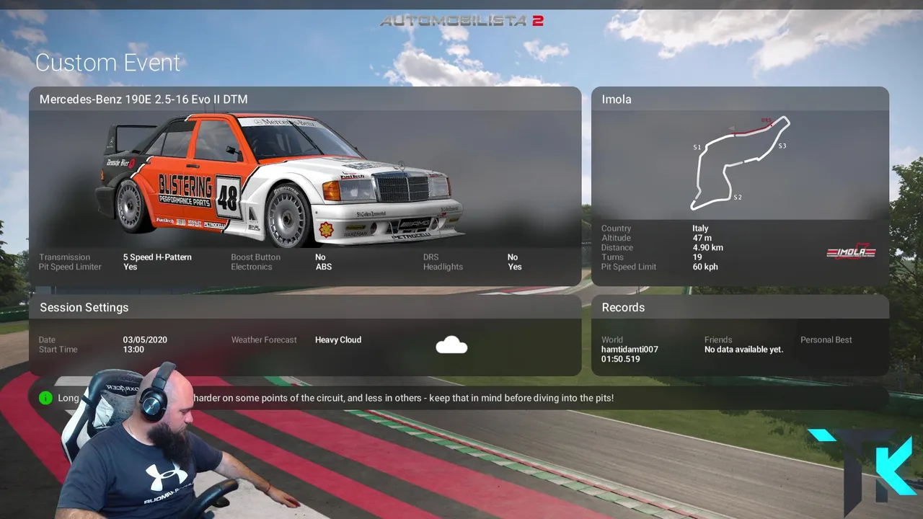Click the Transmission label
Image resolution: width=923 pixels, height=519 pixels.
click(x=64, y=257)
